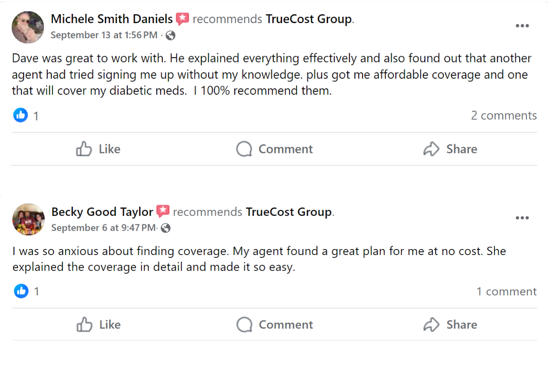Open the Becky Good Taylor name link

102,212
